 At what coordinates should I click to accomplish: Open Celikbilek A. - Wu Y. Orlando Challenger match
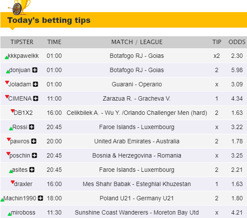click(137, 113)
